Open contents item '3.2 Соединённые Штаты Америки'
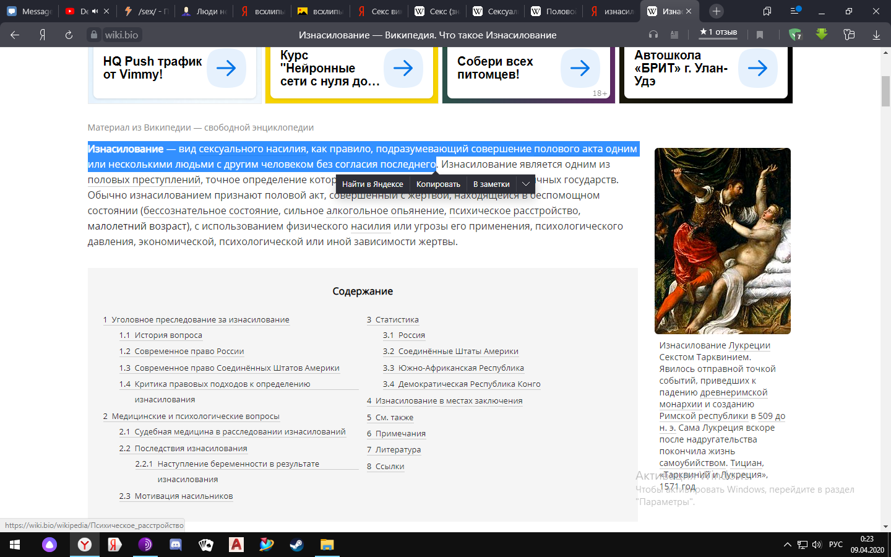Screen dimensions: 891x557 point(450,352)
